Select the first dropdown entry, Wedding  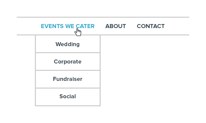[68, 44]
